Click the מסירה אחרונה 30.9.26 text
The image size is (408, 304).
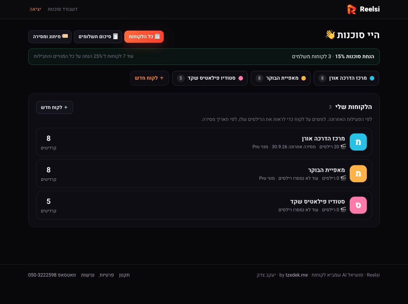tap(293, 147)
